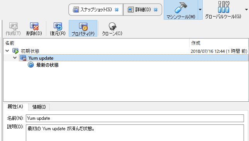Delete the snapshot using 削除(D) icon
The height and width of the screenshot is (141, 249).
point(34,29)
